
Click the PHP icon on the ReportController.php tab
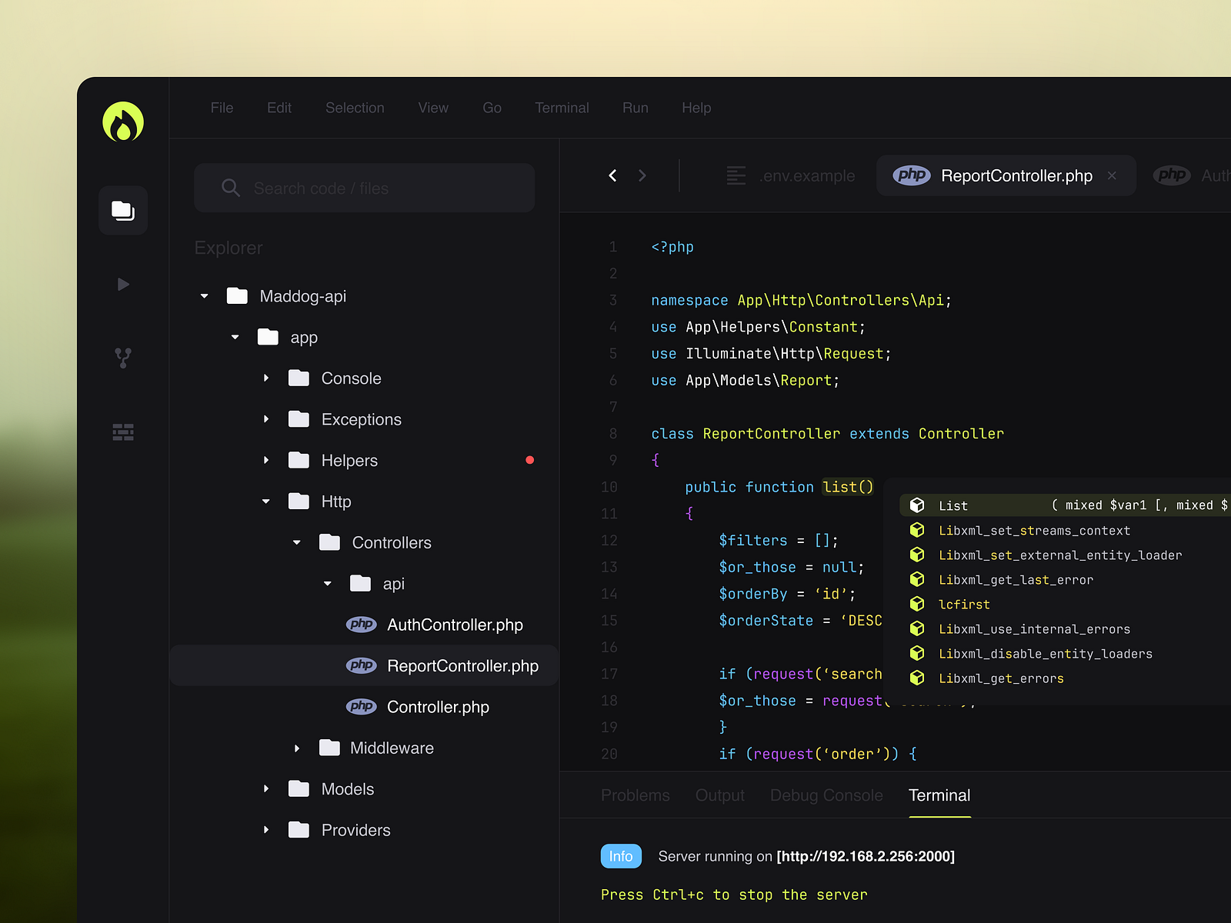point(911,175)
